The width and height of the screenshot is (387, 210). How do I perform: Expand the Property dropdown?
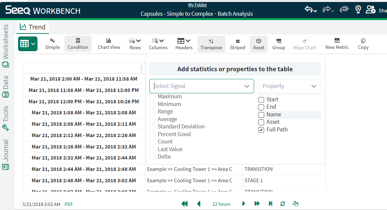(x=289, y=86)
